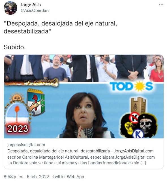Click the tweet text 'Subido.'
Viewport: 167px width, 183px height.
[x=15, y=47]
